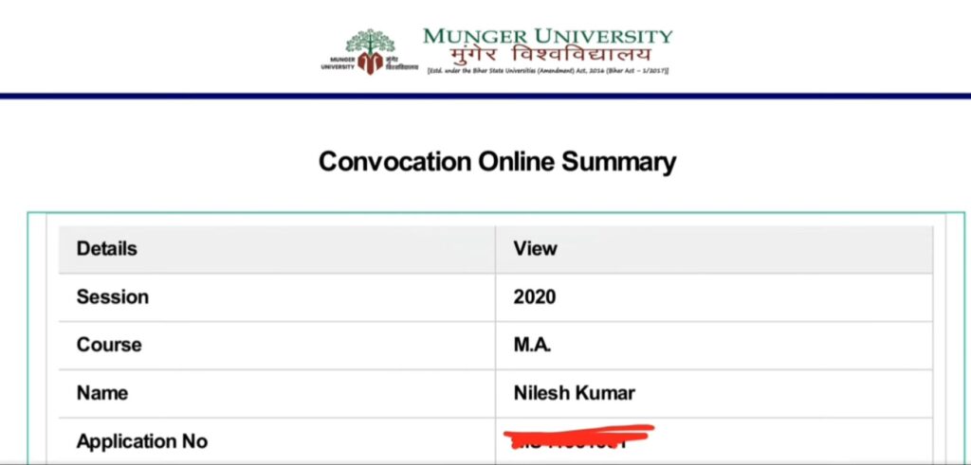Screen dimensions: 971x465
Task: Click the Munger University tree logo
Action: coord(370,52)
